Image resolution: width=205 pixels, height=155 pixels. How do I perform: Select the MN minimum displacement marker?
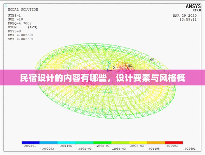(x=151, y=59)
